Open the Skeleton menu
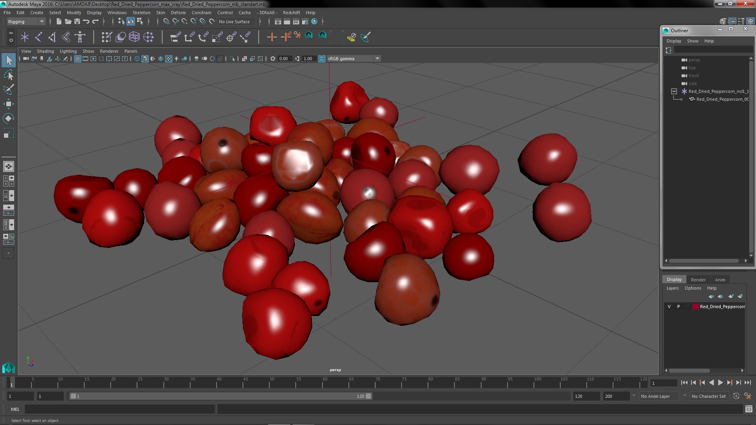The image size is (756, 425). point(141,13)
